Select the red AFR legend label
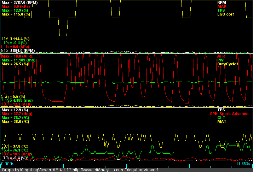 coord(221,56)
